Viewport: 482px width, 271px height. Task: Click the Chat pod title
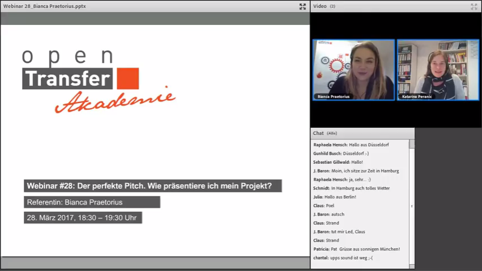tap(318, 133)
